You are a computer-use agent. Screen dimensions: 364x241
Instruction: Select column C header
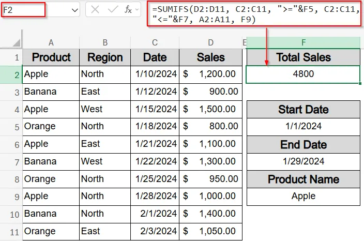[155, 42]
